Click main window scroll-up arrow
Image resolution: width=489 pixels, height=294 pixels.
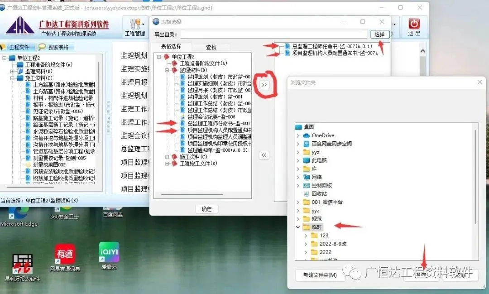click(x=423, y=51)
